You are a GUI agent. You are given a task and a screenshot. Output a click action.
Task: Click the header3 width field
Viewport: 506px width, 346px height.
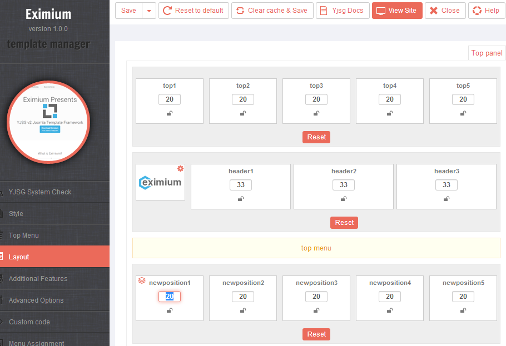(x=447, y=185)
